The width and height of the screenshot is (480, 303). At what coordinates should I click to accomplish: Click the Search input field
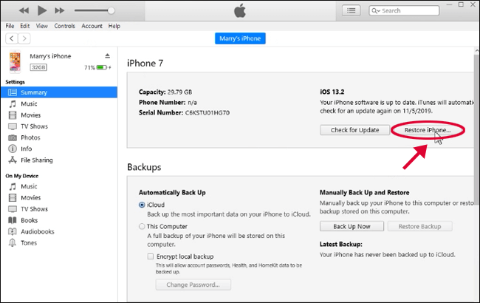404,11
